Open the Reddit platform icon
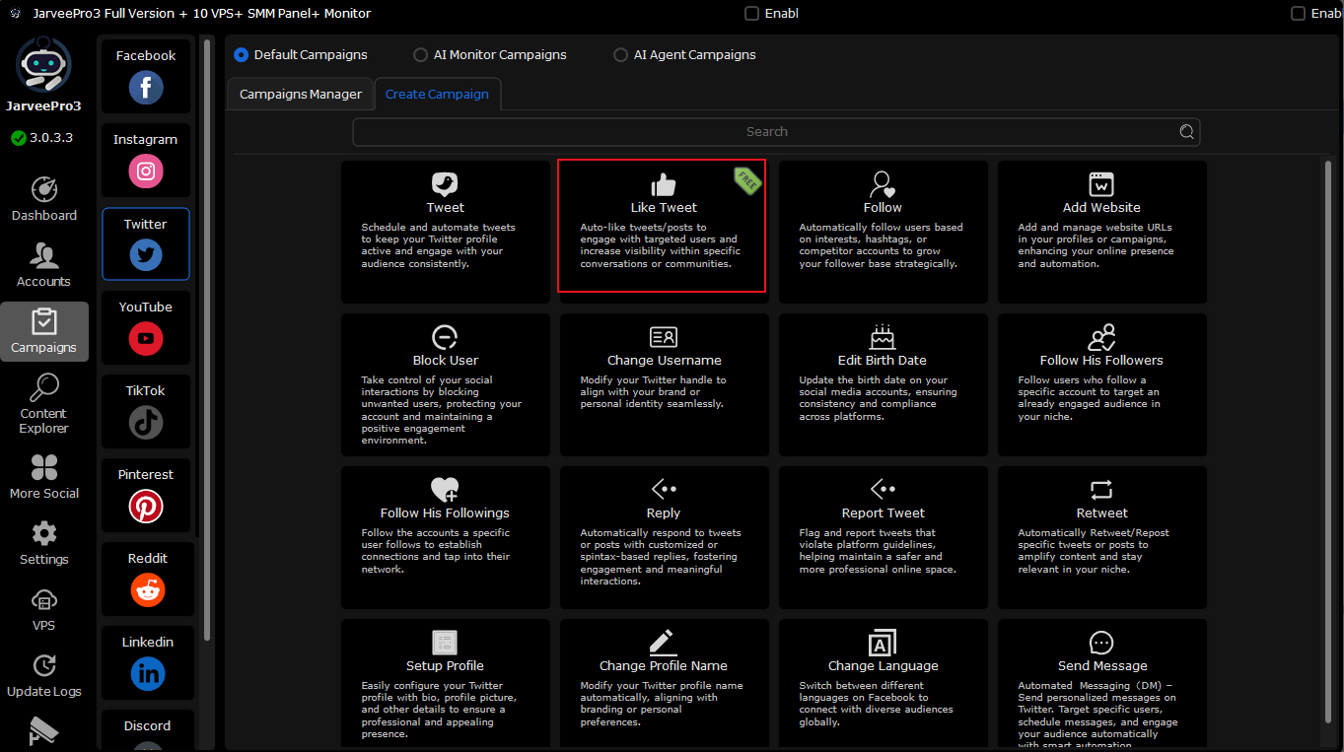The height and width of the screenshot is (752, 1344). click(x=147, y=589)
